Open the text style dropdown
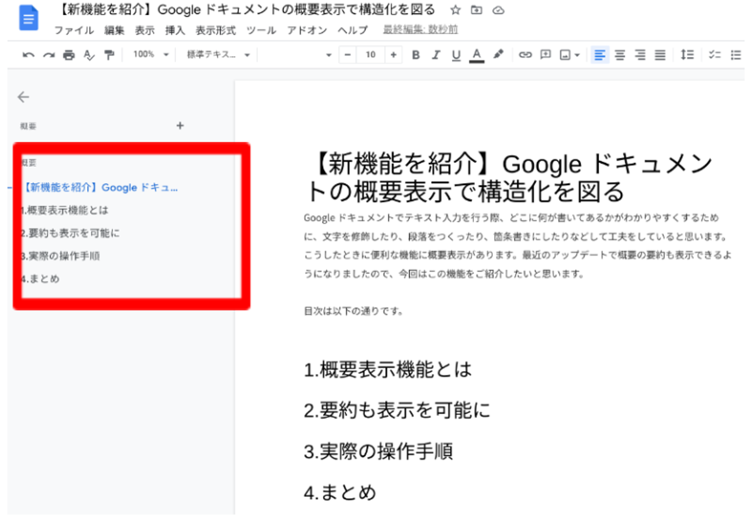 click(x=218, y=54)
